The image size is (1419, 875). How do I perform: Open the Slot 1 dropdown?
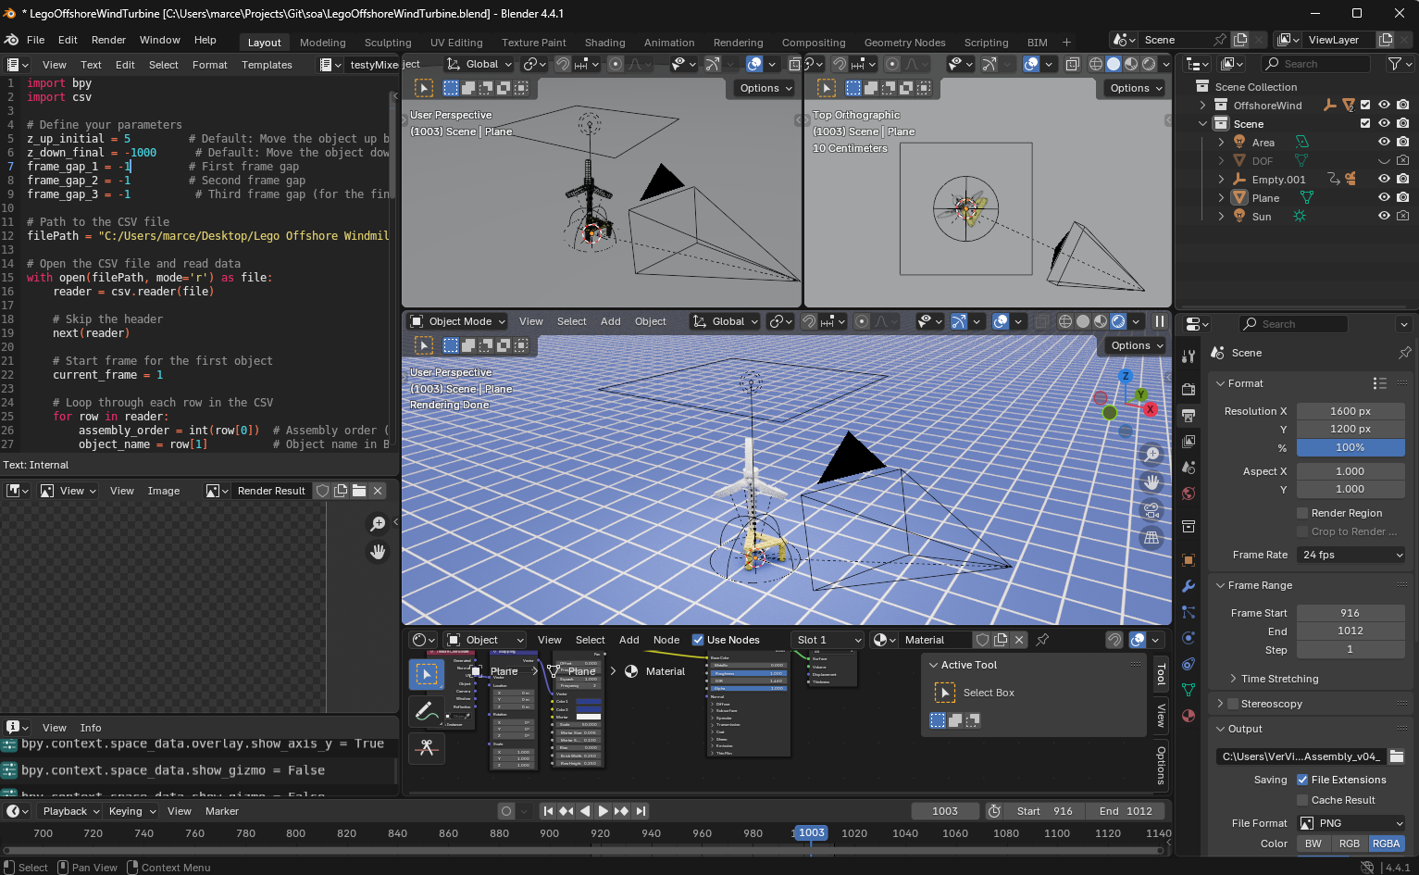[x=828, y=640]
